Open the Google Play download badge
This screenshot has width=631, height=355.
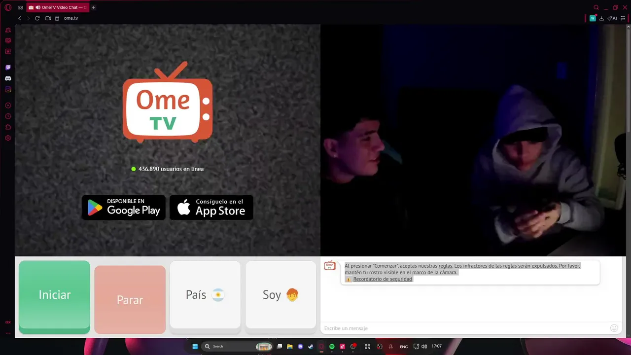coord(124,208)
